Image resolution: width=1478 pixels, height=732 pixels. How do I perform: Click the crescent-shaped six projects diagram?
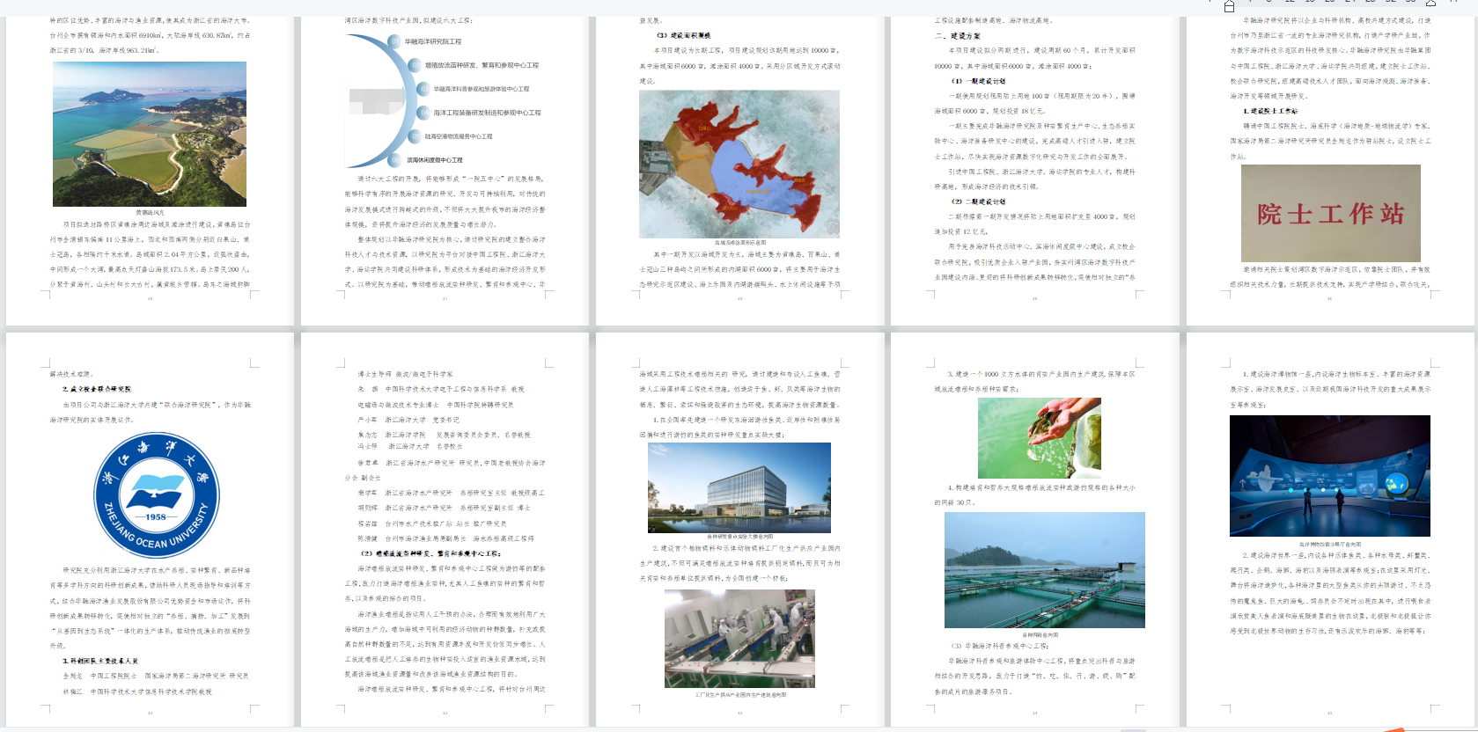[443, 101]
